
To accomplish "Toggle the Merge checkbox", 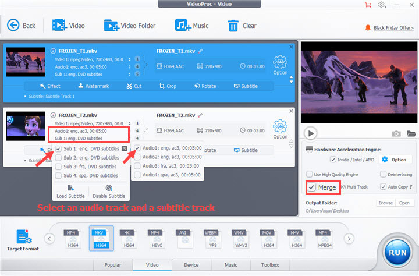I will (311, 187).
